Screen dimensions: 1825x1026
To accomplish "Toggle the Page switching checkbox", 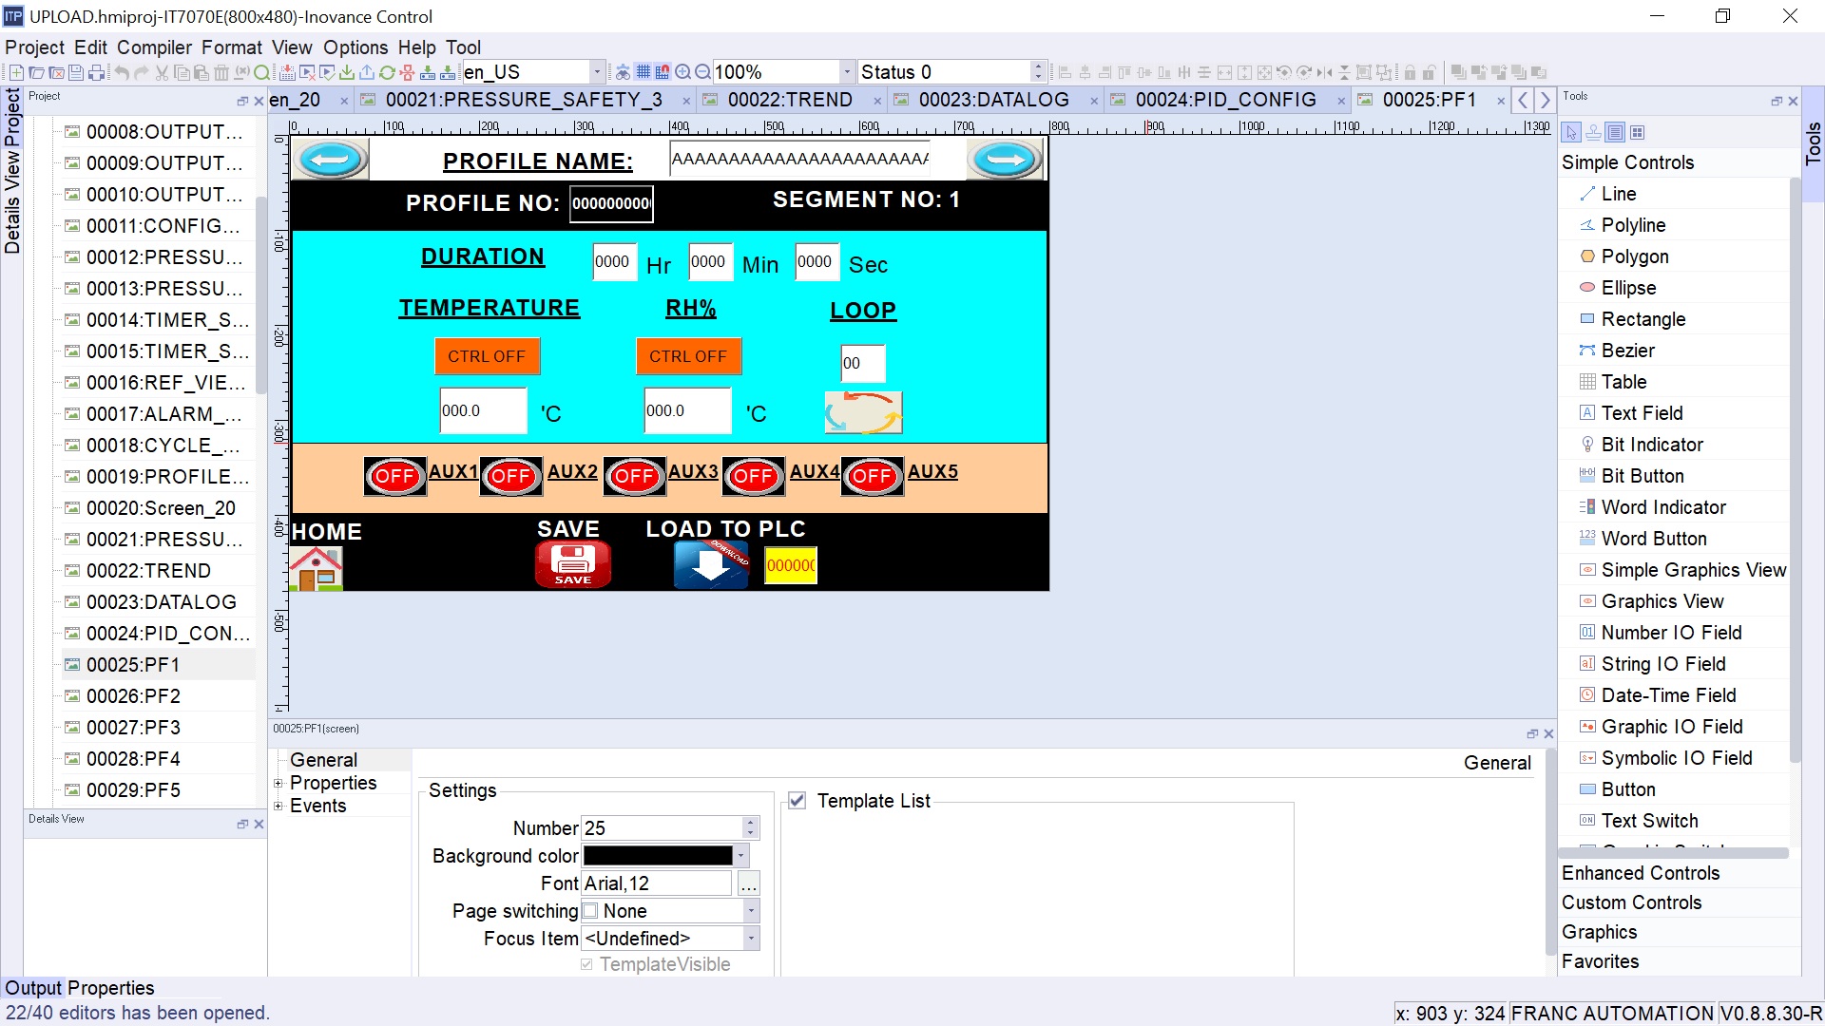I will [x=590, y=911].
